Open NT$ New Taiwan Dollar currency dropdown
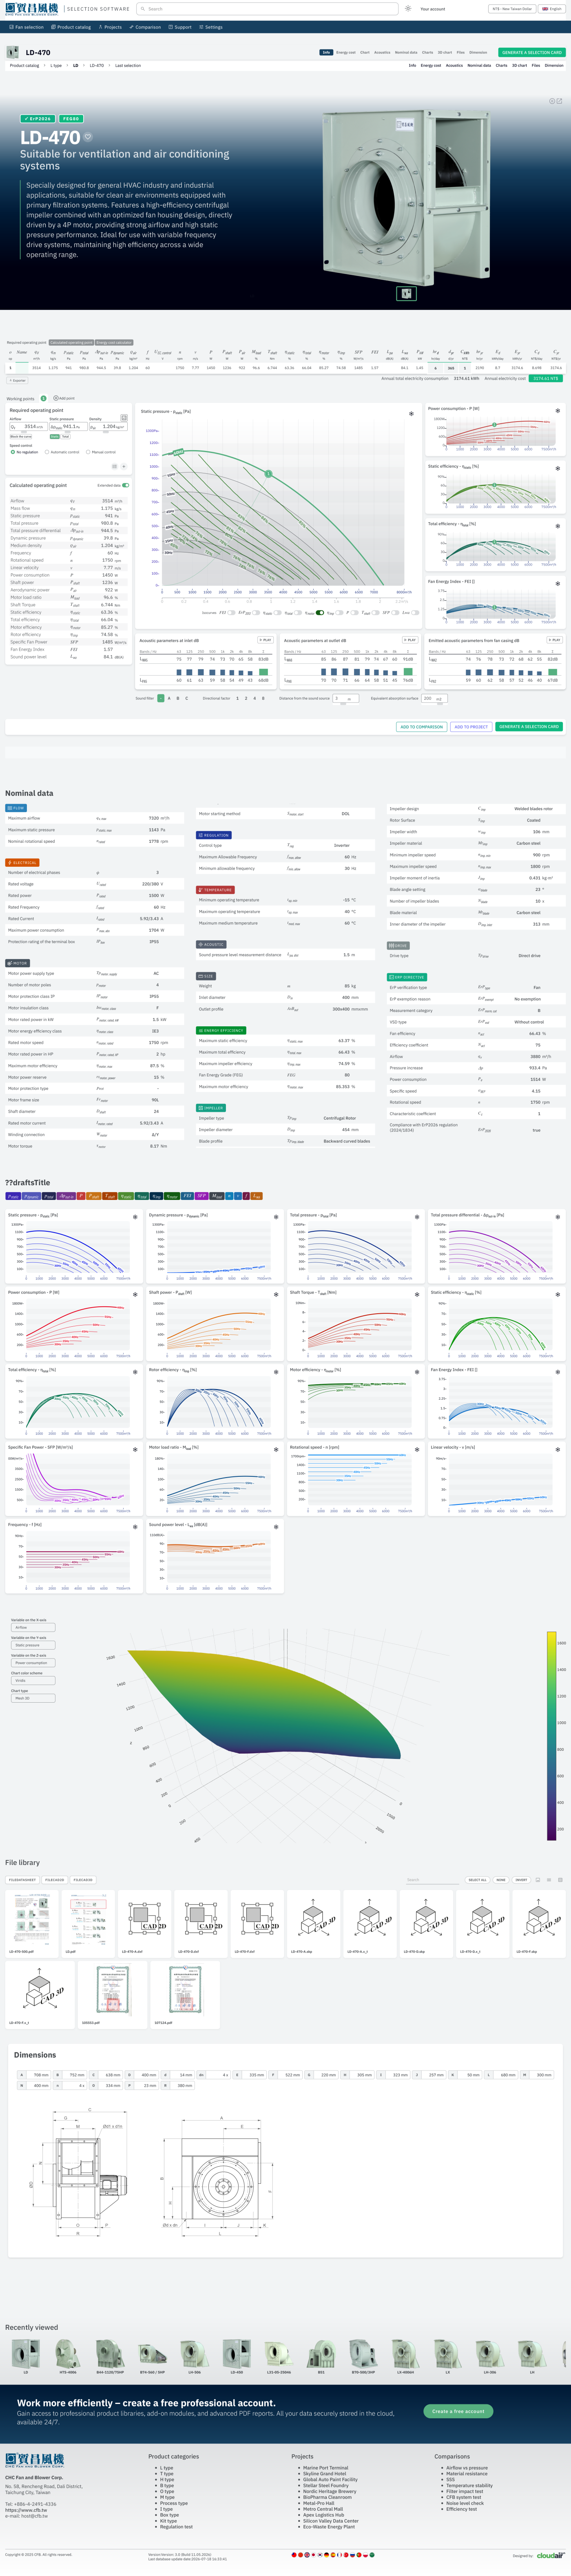 512,9
